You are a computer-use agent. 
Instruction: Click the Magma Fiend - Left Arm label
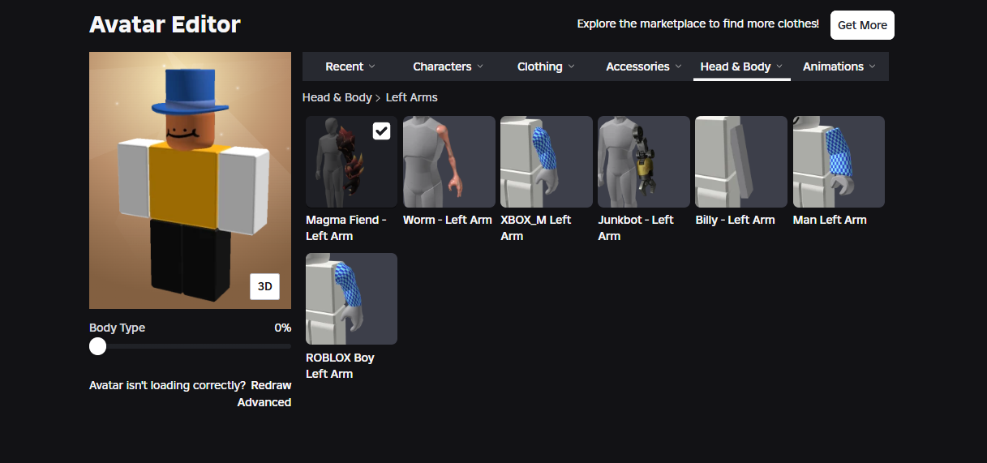(346, 228)
